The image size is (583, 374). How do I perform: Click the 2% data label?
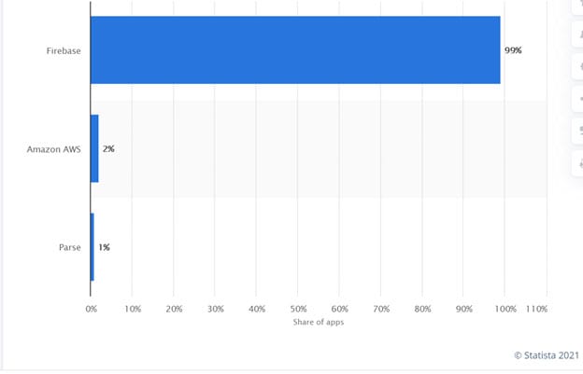click(108, 149)
